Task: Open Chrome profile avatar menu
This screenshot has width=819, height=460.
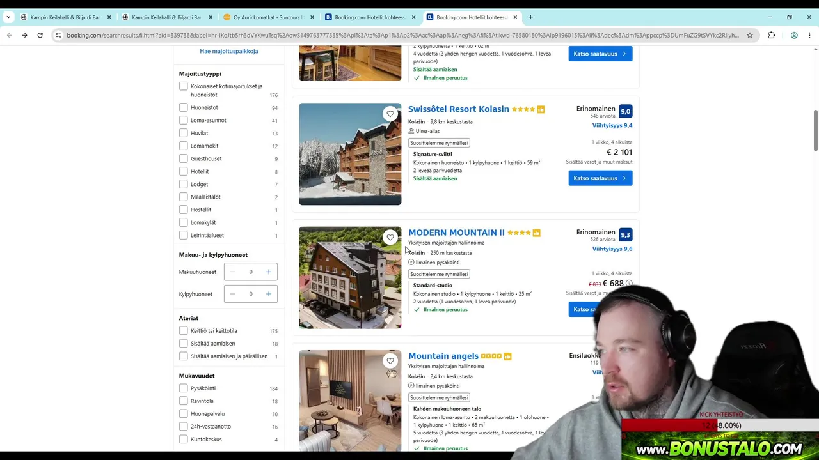Action: coord(794,35)
